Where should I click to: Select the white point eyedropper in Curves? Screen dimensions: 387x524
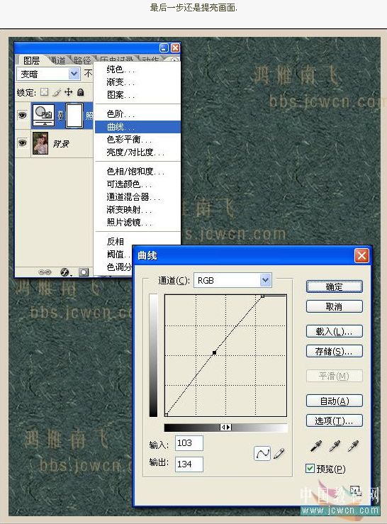[353, 446]
